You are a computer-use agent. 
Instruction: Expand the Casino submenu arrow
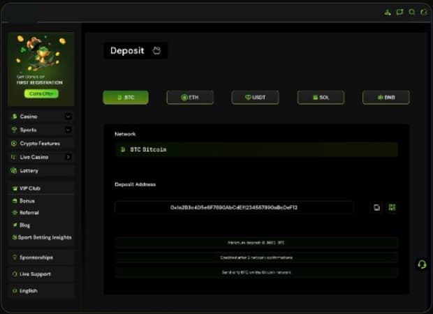(x=68, y=117)
